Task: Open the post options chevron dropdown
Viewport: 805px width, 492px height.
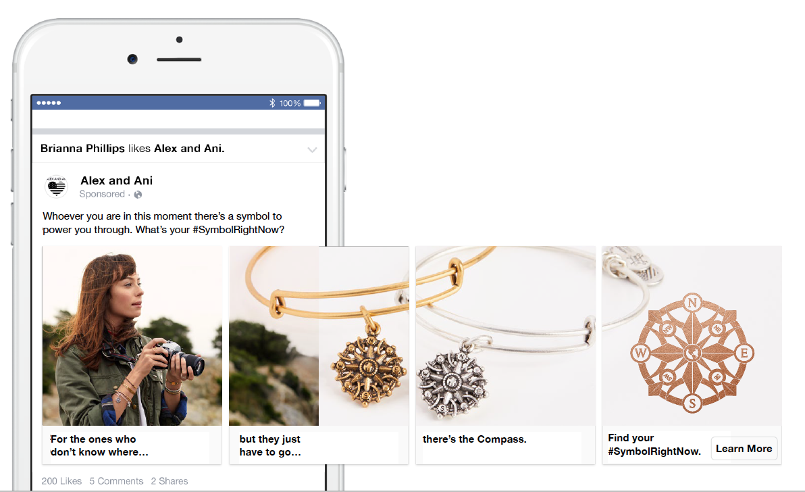Action: pos(312,150)
